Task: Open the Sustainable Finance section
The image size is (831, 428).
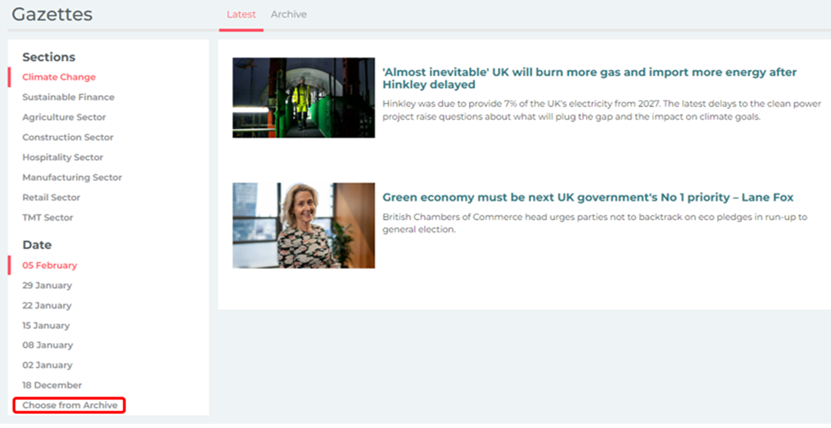Action: (x=68, y=97)
